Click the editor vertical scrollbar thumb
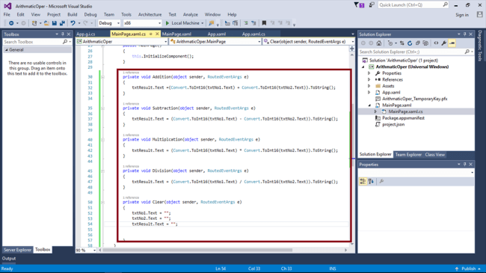Viewport: 486px width, 273px height. coord(352,135)
